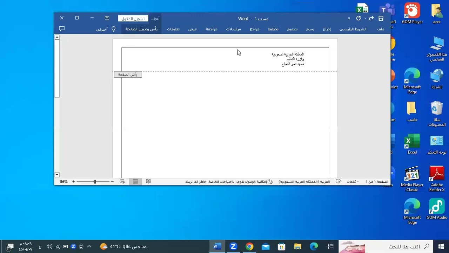Open the تعليمات ribbon tab
Image resolution: width=449 pixels, height=253 pixels.
[173, 29]
